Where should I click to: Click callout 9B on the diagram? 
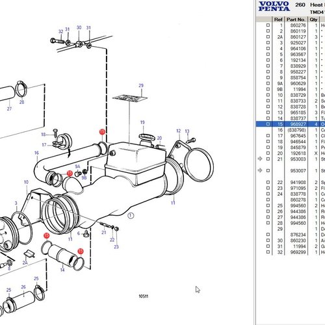pos(84,177)
